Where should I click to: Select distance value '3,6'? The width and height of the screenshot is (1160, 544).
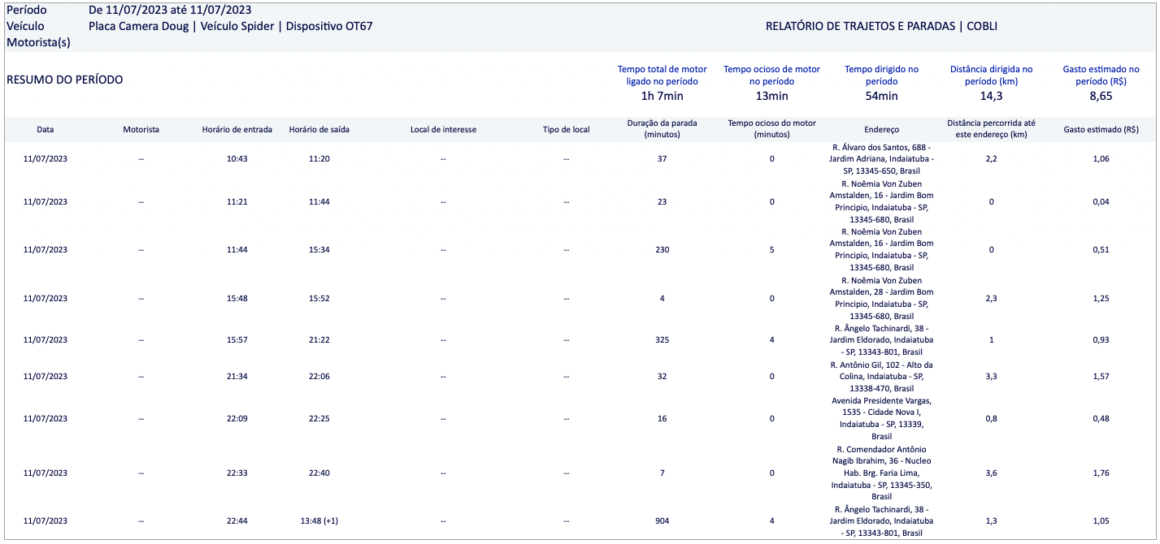991,473
